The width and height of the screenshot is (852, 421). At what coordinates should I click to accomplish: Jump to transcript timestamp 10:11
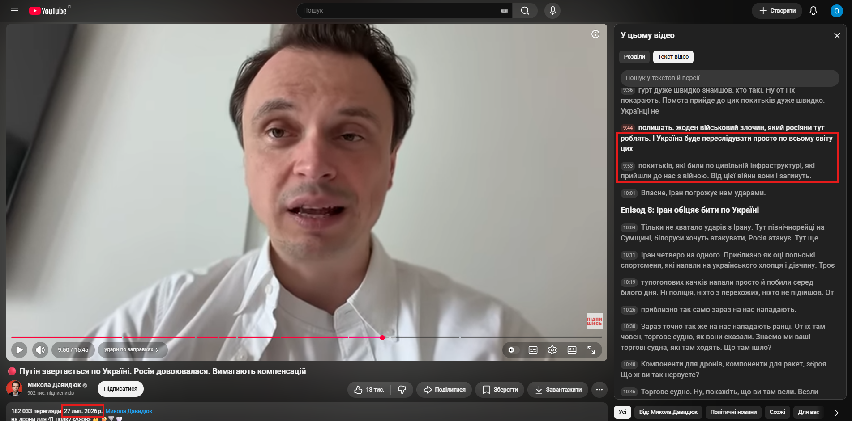(x=629, y=255)
